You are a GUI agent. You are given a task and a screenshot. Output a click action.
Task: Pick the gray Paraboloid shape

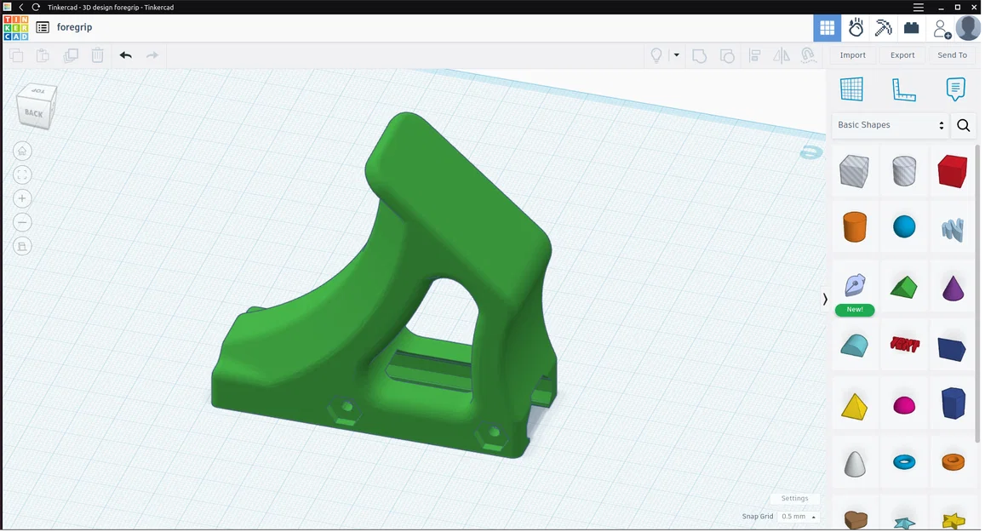(x=855, y=464)
